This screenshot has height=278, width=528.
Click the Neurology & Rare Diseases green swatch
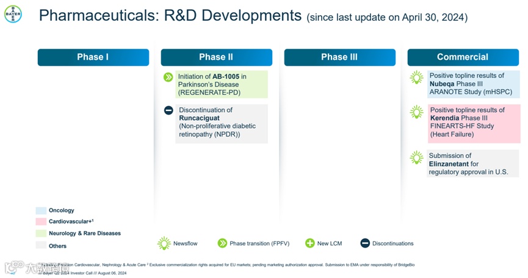click(41, 233)
